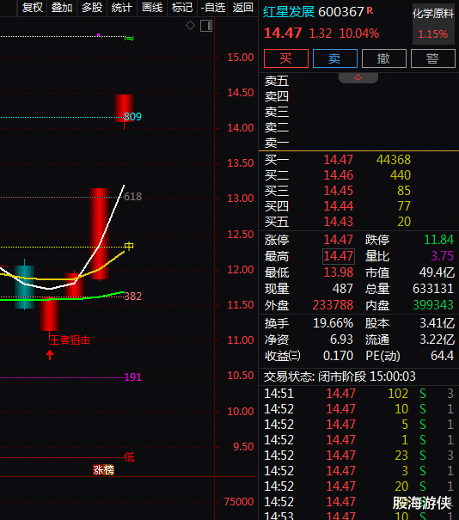459x520 pixels.
Task: Select the 多股 multi-stock view
Action: point(92,7)
